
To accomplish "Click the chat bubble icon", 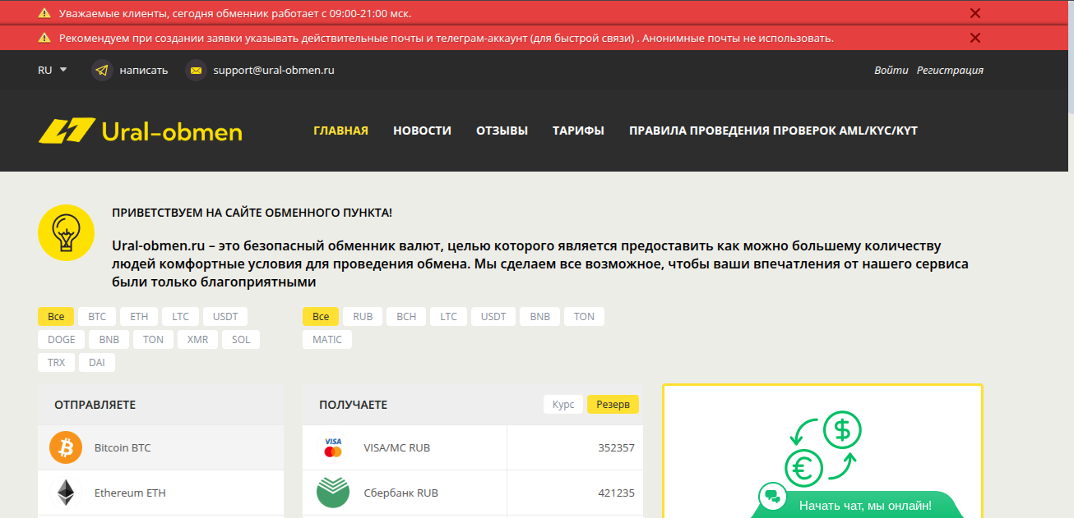I will (x=772, y=496).
